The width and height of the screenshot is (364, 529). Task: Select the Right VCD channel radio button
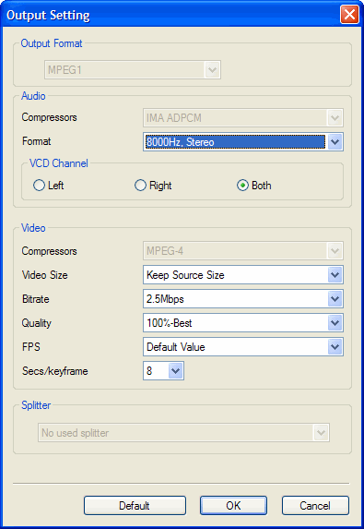pyautogui.click(x=140, y=186)
